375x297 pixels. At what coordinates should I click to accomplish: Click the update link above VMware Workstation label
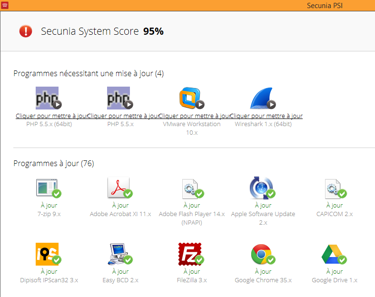click(195, 116)
